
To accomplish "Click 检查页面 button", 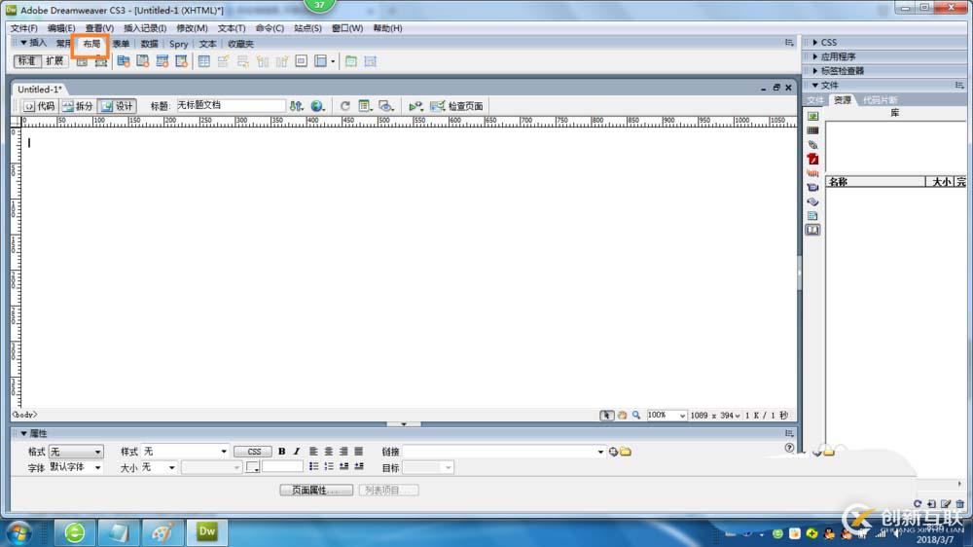I will pyautogui.click(x=457, y=106).
